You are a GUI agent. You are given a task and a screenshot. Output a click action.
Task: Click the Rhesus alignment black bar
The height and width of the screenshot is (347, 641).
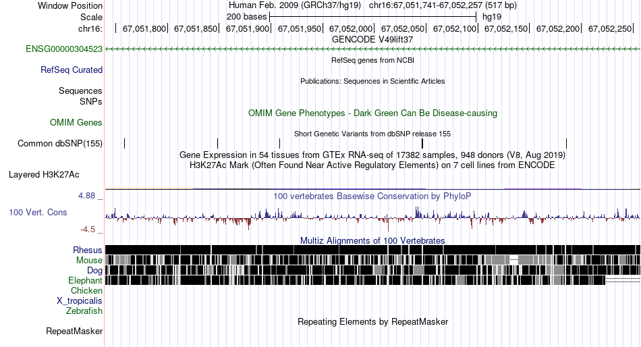372,250
